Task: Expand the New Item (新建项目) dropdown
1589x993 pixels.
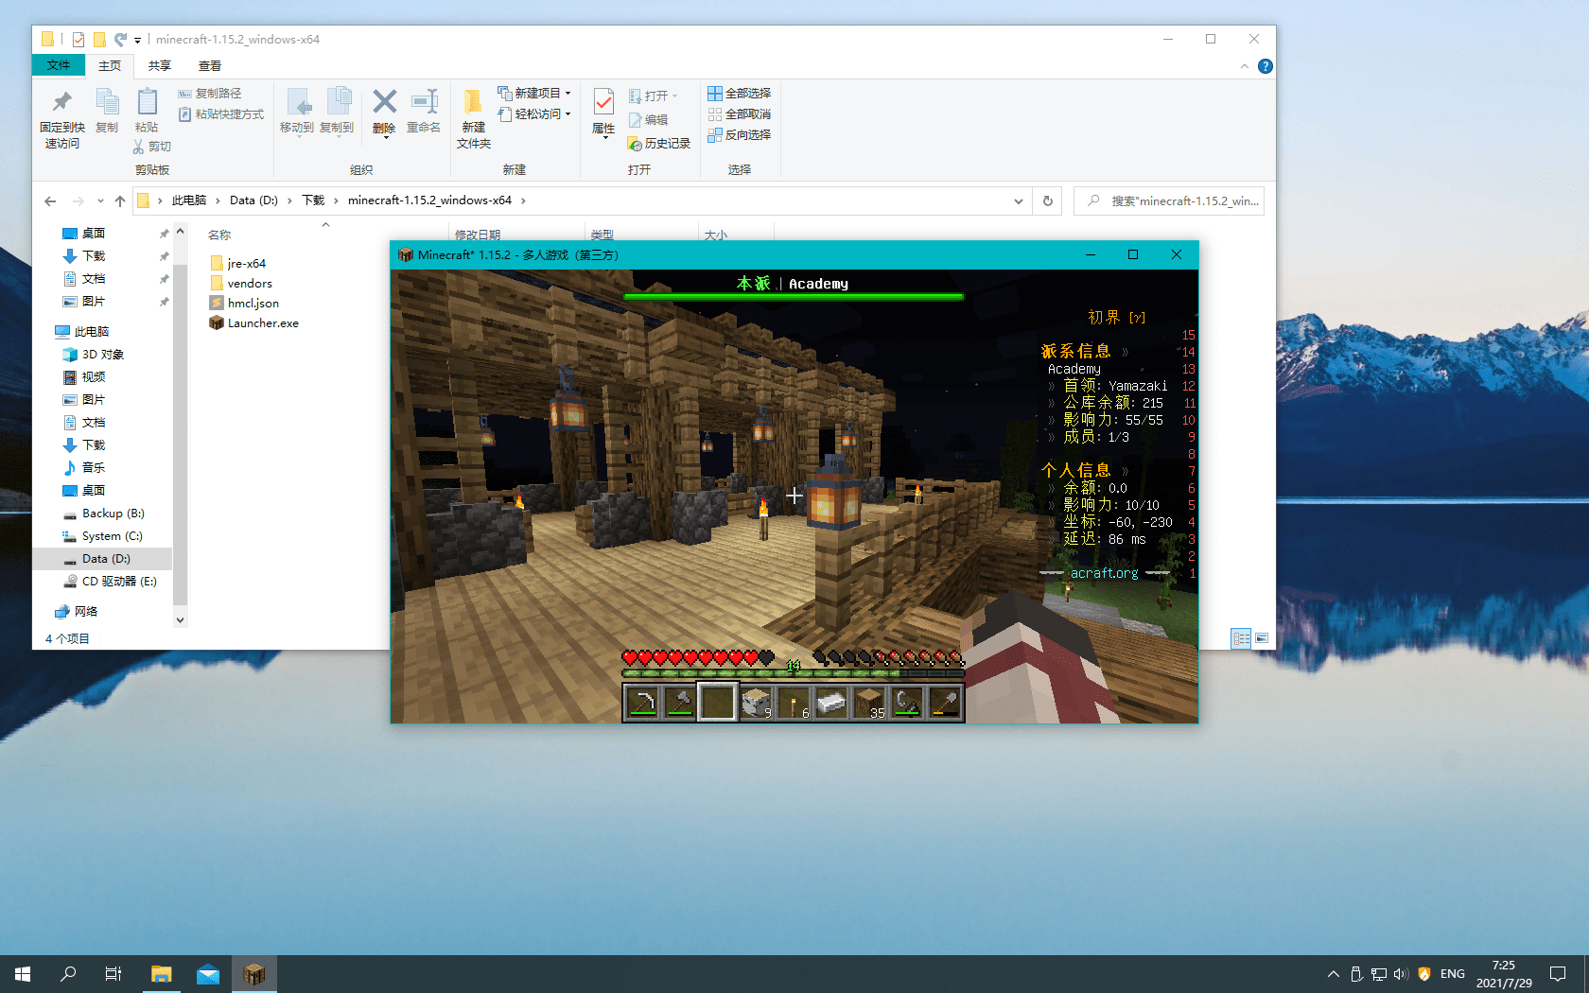Action: (x=567, y=94)
